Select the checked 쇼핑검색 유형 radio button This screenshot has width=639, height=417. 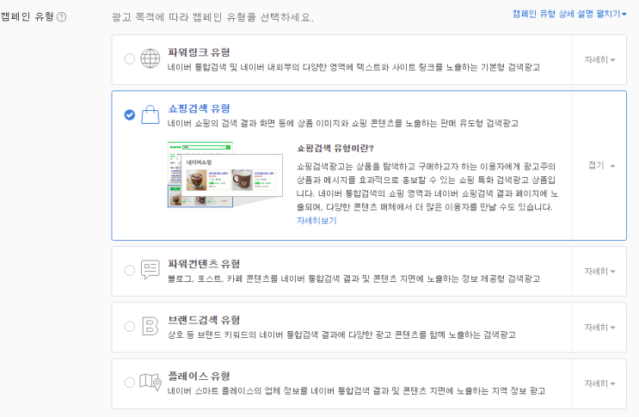pyautogui.click(x=130, y=115)
